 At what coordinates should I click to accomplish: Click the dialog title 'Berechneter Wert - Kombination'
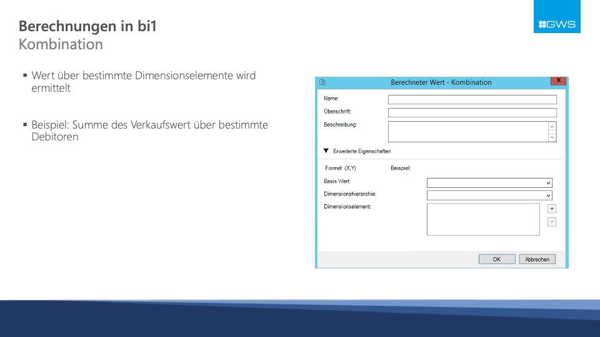441,82
